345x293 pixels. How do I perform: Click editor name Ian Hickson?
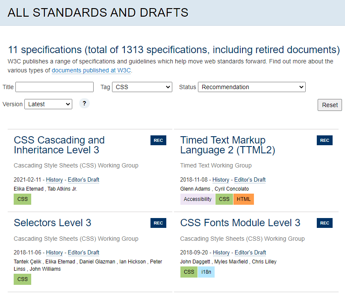133,262
